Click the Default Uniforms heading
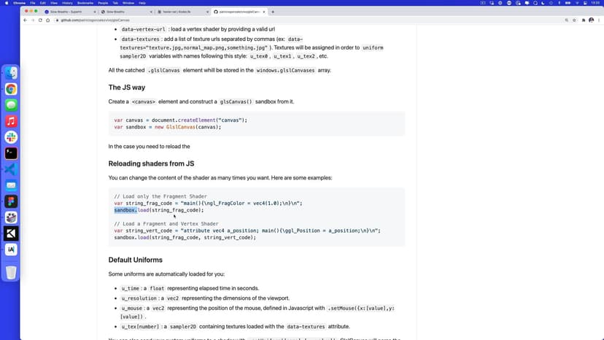The width and height of the screenshot is (604, 340). (x=135, y=260)
